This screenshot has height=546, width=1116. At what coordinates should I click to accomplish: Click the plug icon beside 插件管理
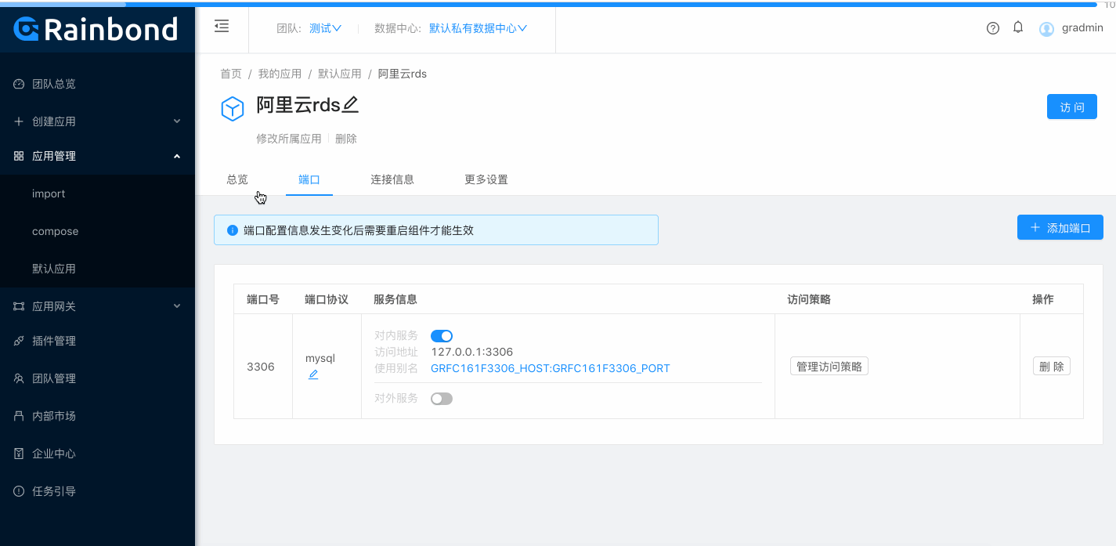click(x=19, y=341)
